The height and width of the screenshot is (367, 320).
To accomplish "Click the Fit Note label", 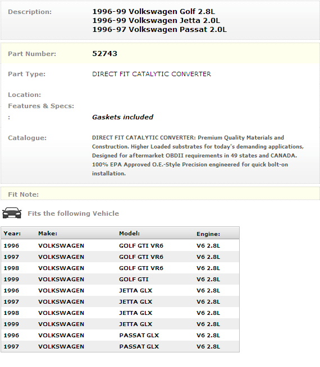I will coord(23,194).
